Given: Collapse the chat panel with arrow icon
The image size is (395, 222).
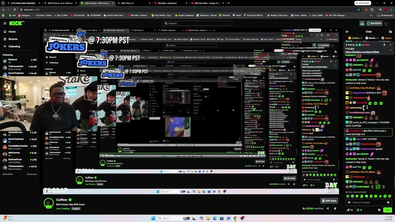Looking at the screenshot, I should tap(347, 31).
